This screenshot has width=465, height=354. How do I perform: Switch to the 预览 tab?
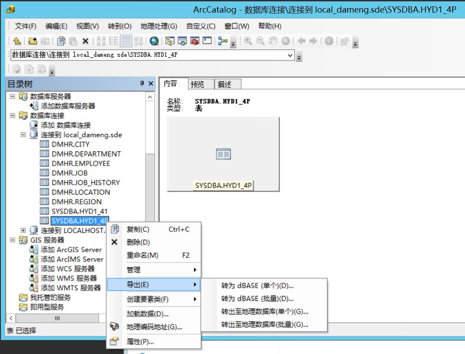coord(197,84)
